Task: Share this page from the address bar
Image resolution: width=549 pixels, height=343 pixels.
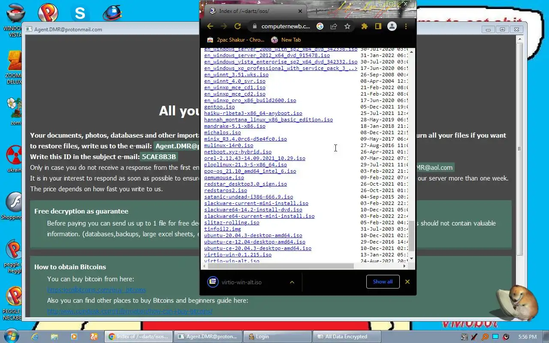Action: (334, 26)
